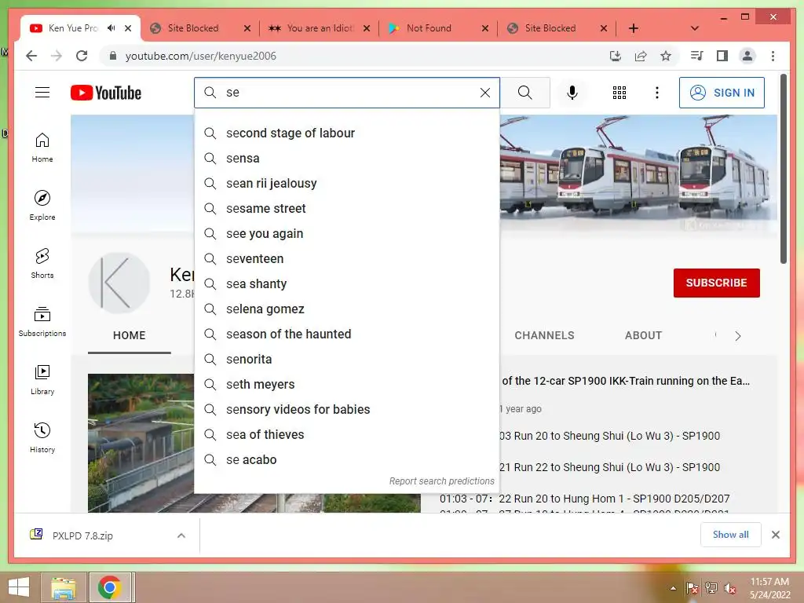804x603 pixels.
Task: Open History in the sidebar
Action: [x=42, y=437]
